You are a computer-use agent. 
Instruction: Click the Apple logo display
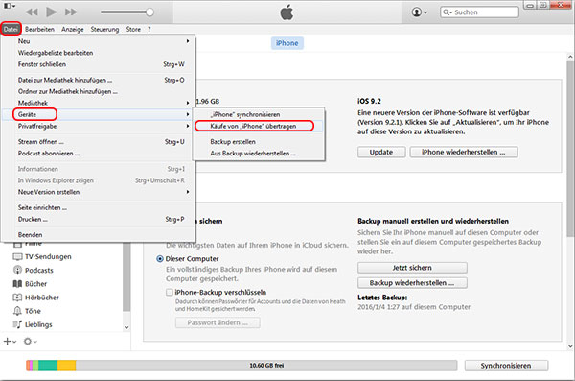(x=287, y=12)
